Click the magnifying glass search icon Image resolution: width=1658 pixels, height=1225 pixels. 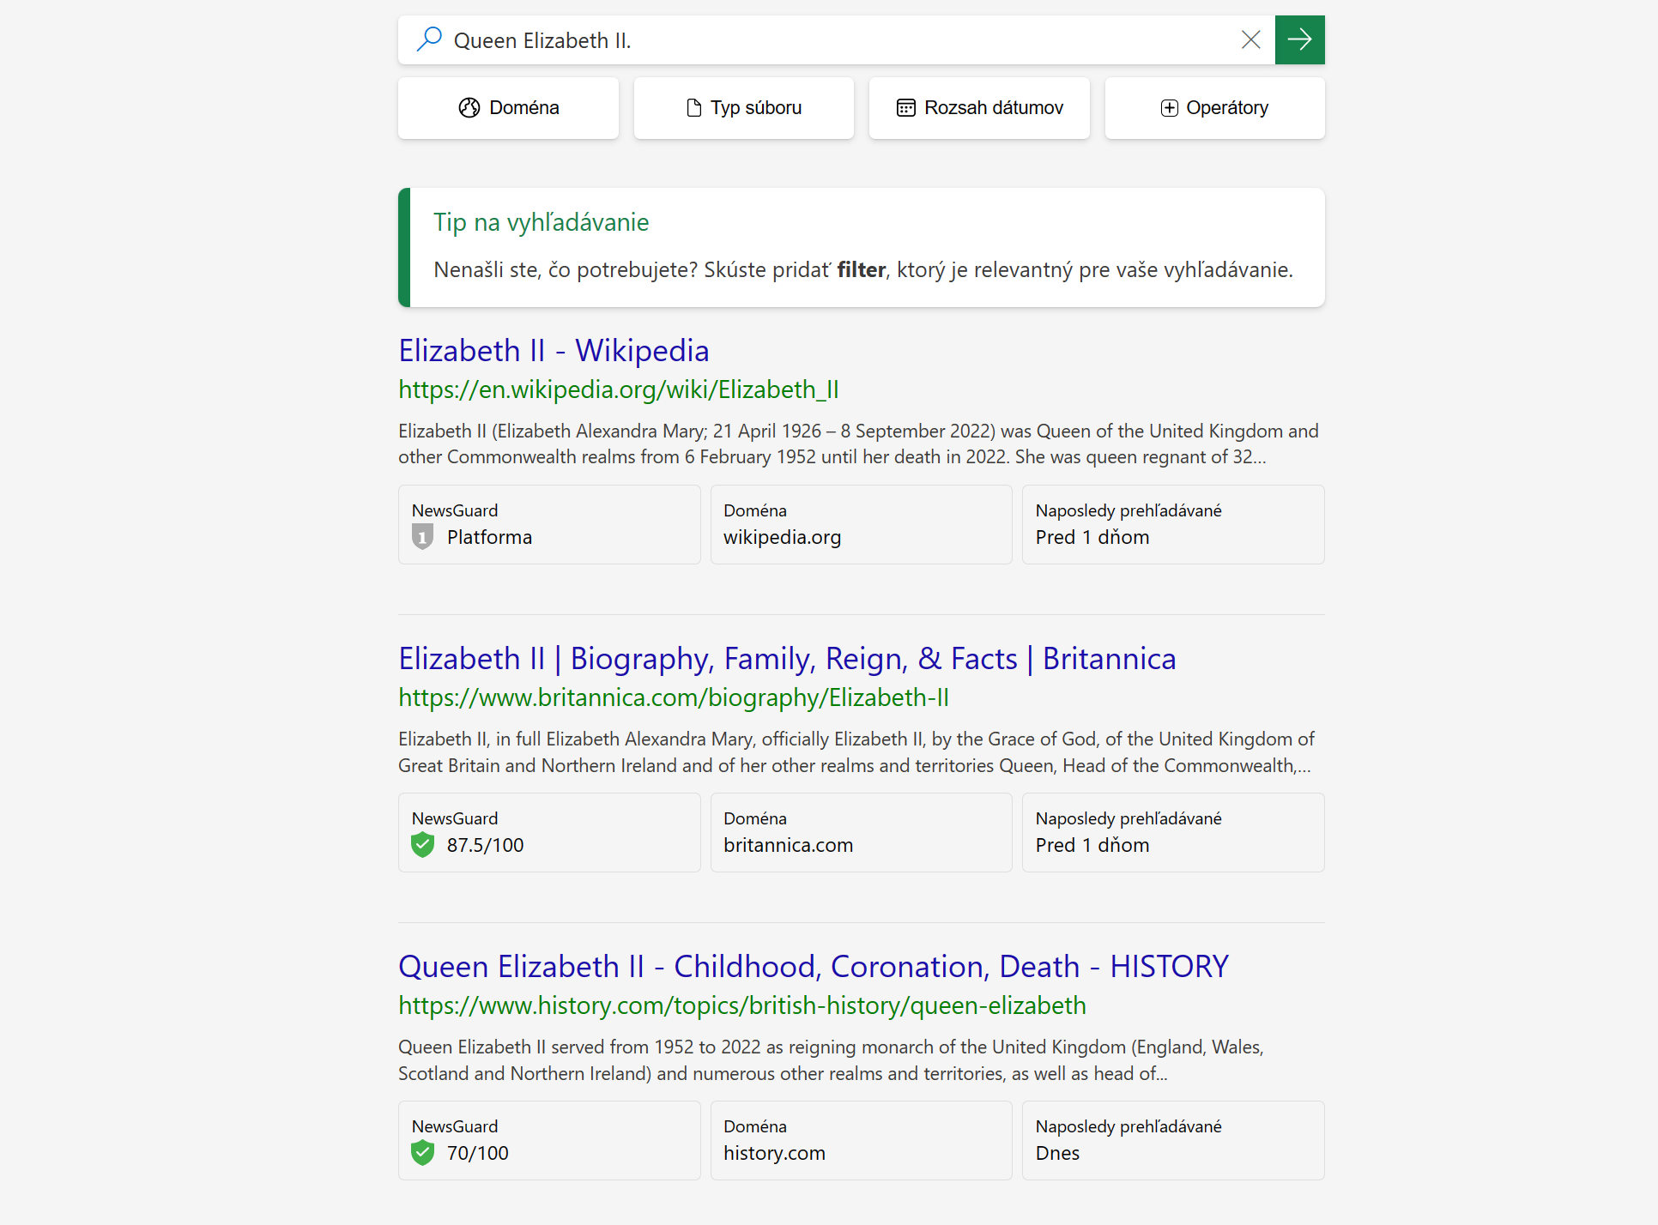tap(428, 39)
